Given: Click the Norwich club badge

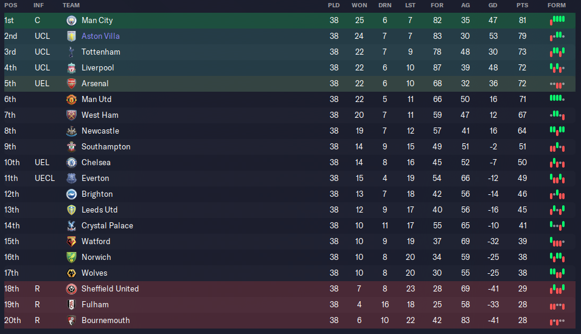Looking at the screenshot, I should click(71, 257).
